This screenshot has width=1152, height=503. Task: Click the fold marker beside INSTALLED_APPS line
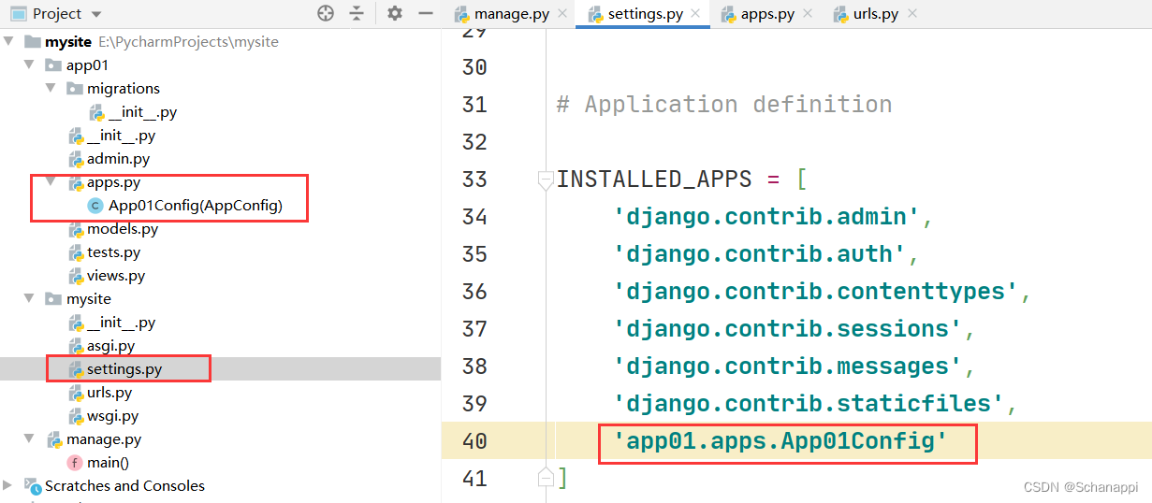[x=546, y=180]
